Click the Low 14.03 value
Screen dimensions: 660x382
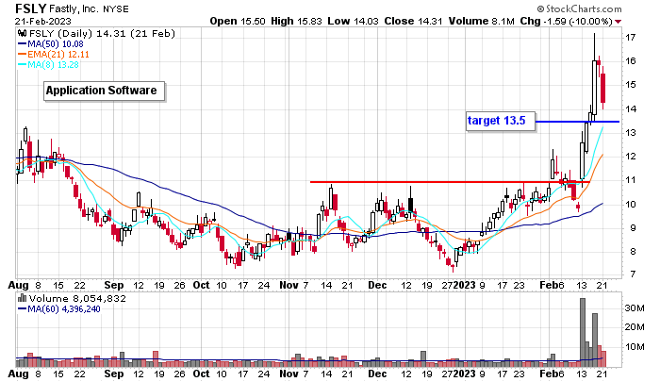click(x=353, y=21)
